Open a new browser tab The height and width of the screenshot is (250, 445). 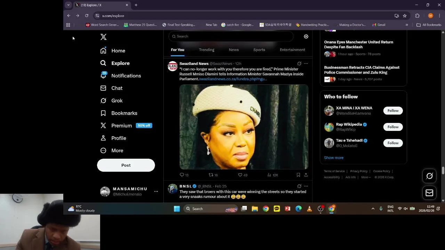pos(136,5)
